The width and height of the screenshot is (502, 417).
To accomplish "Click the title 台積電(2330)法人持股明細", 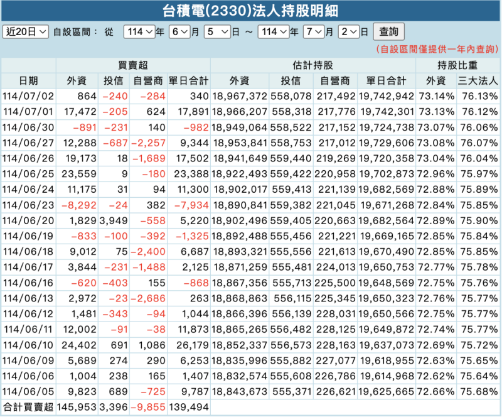I will point(250,11).
